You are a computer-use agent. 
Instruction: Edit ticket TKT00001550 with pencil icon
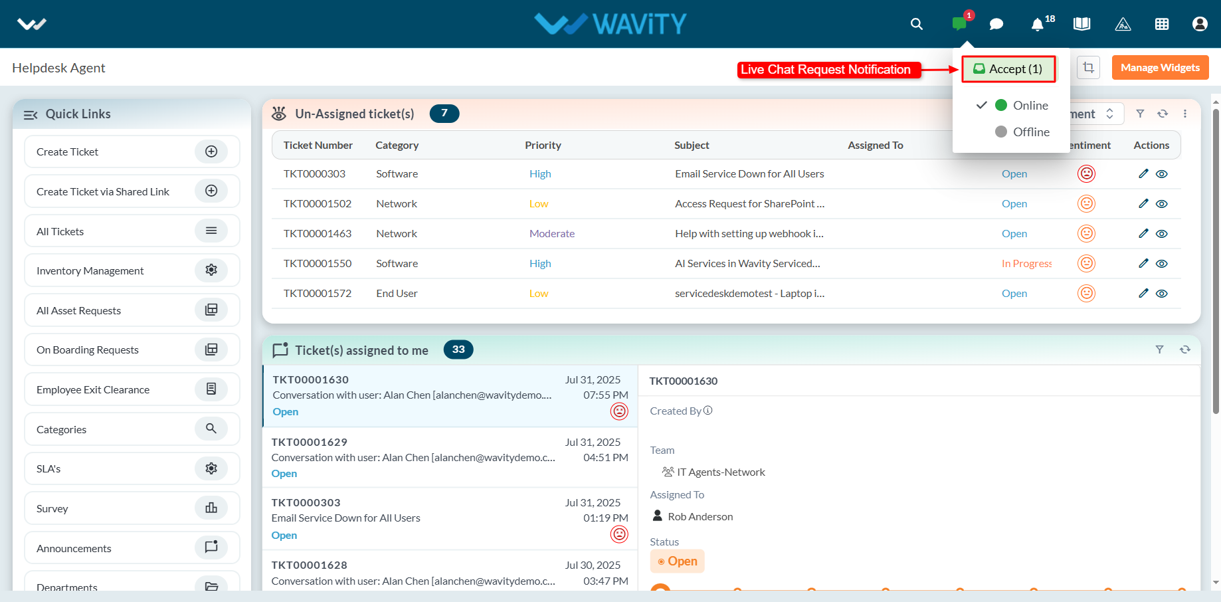[x=1143, y=263]
